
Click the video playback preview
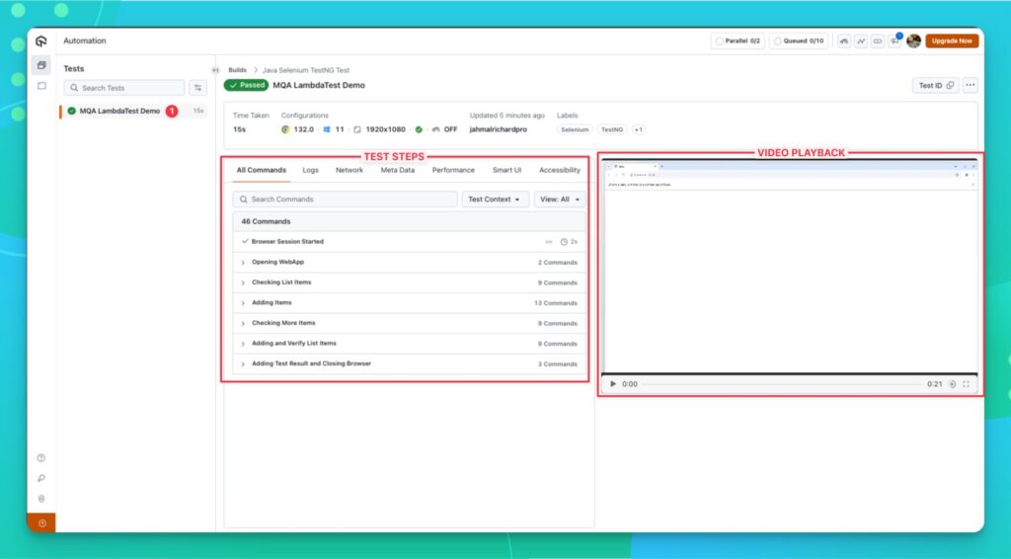pos(789,266)
